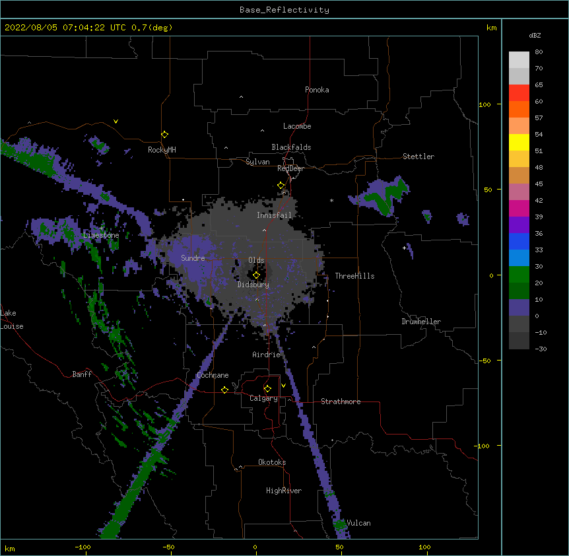The image size is (569, 556).
Task: Click the yellow diamond radar site between Olds and Didsbury
Action: (256, 275)
